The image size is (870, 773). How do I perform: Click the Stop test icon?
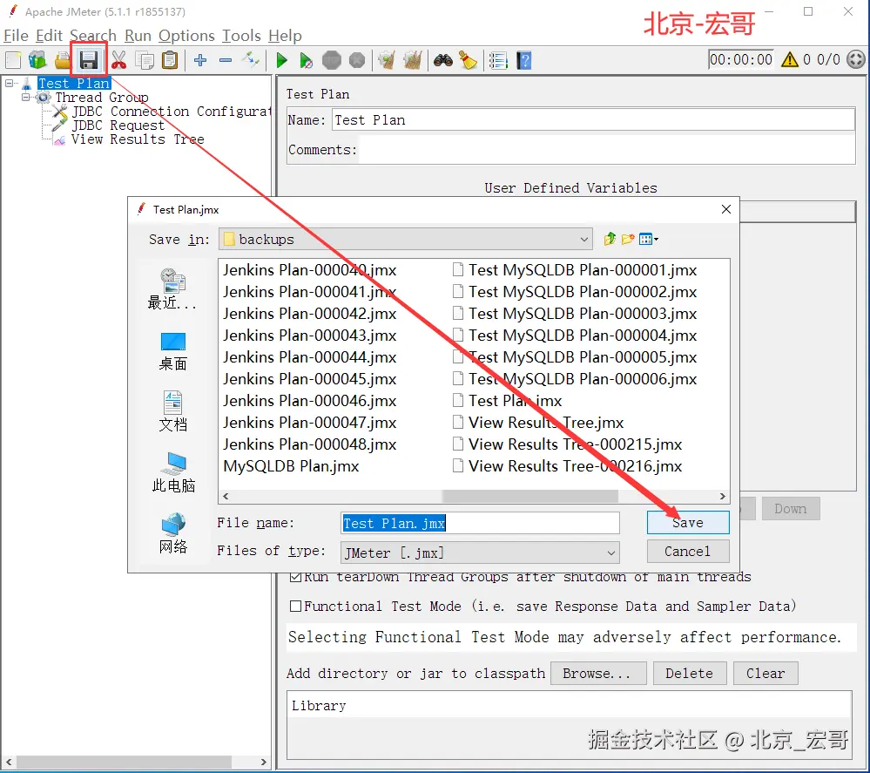click(x=332, y=60)
